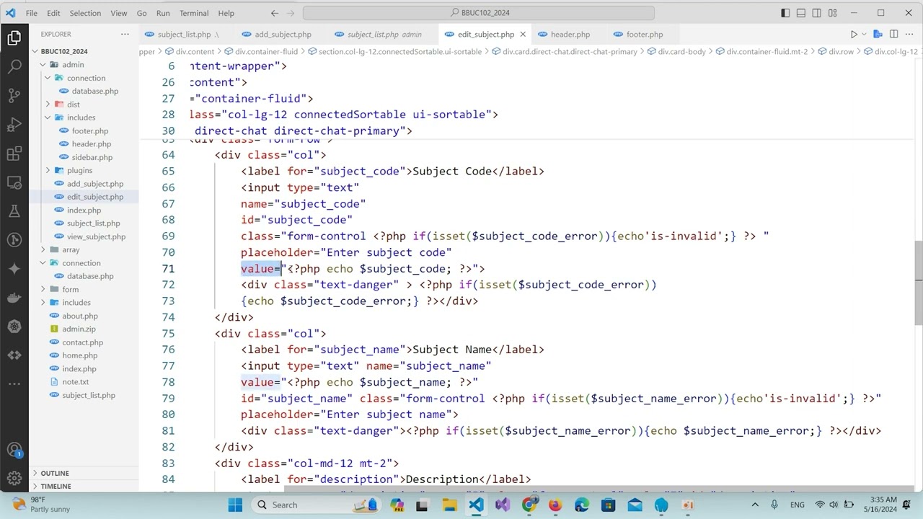
Task: Open Explorer panel views and more actions
Action: coord(125,34)
